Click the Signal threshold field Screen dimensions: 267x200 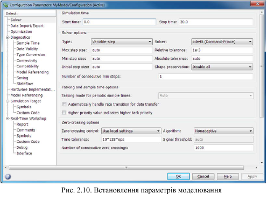(224, 139)
